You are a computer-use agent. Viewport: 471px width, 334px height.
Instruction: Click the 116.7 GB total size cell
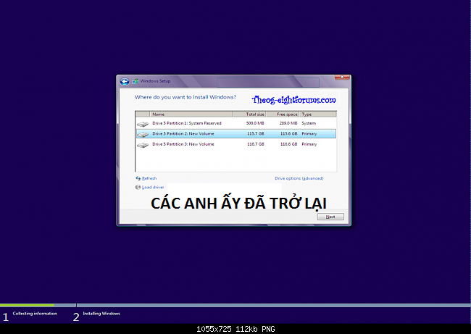point(255,144)
